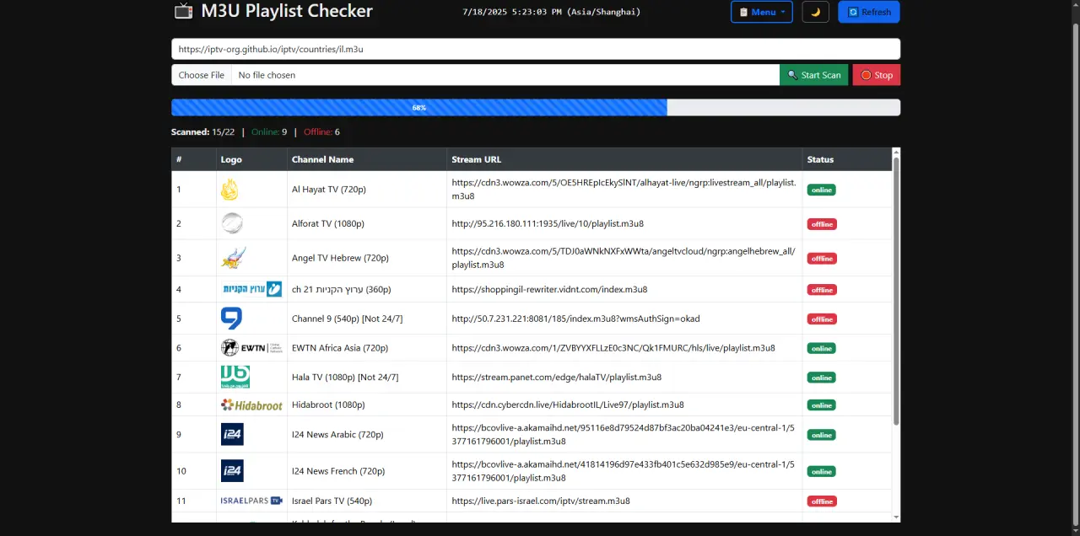Click the Alforat TV (1080p) channel name
This screenshot has height=536, width=1080.
pyautogui.click(x=328, y=223)
